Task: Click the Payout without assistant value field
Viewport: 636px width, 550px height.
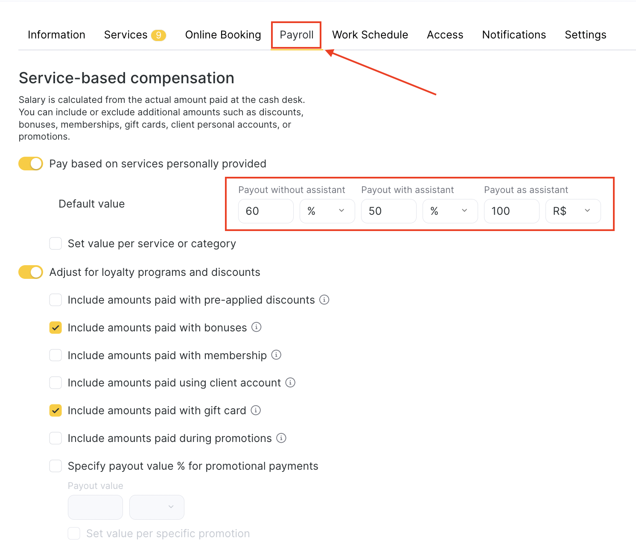Action: (266, 211)
